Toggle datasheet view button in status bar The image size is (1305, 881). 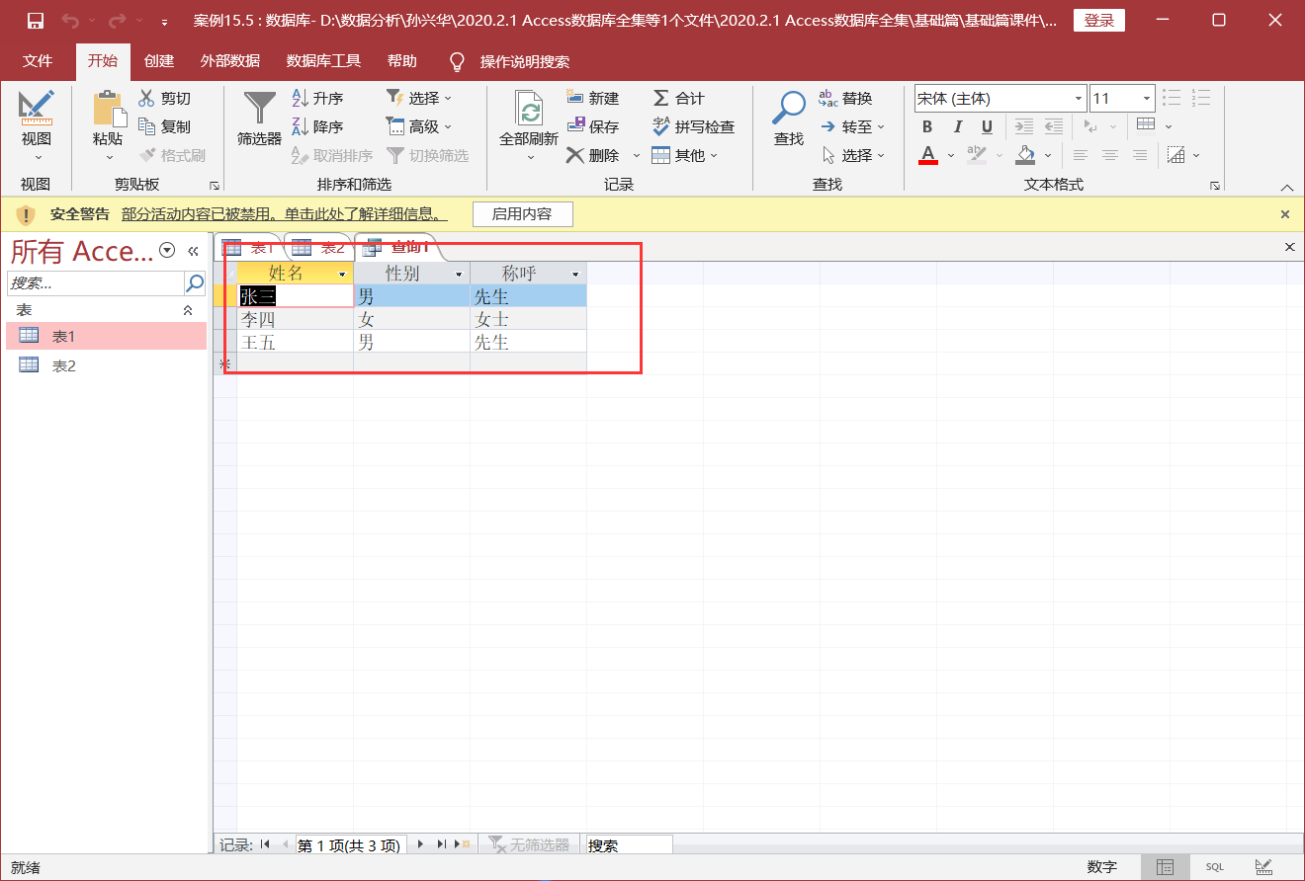click(x=1166, y=867)
